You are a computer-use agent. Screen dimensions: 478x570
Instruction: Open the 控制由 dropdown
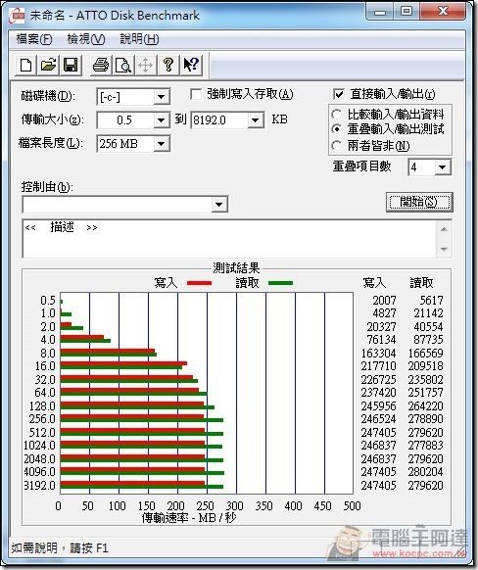(x=218, y=205)
